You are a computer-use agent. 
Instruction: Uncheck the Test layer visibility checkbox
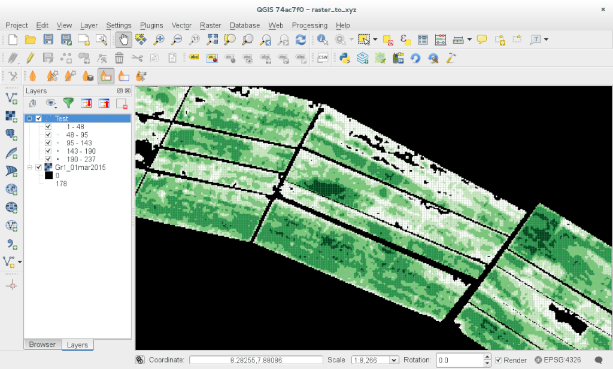[x=38, y=118]
